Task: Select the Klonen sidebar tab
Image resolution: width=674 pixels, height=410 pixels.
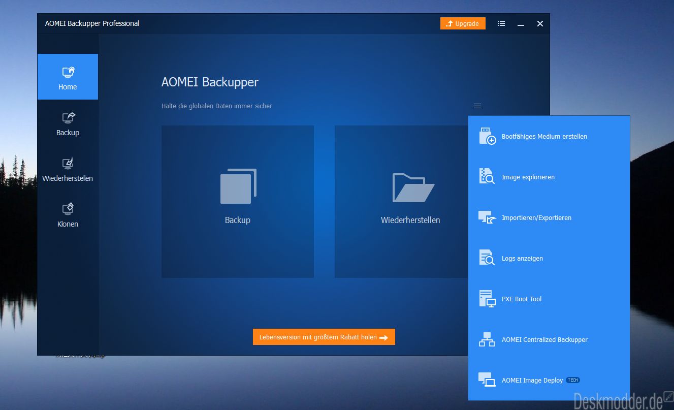Action: pos(68,214)
